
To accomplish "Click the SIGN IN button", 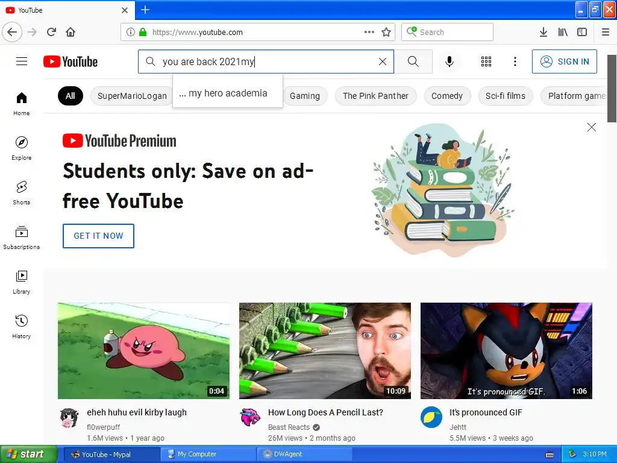I will pyautogui.click(x=564, y=61).
